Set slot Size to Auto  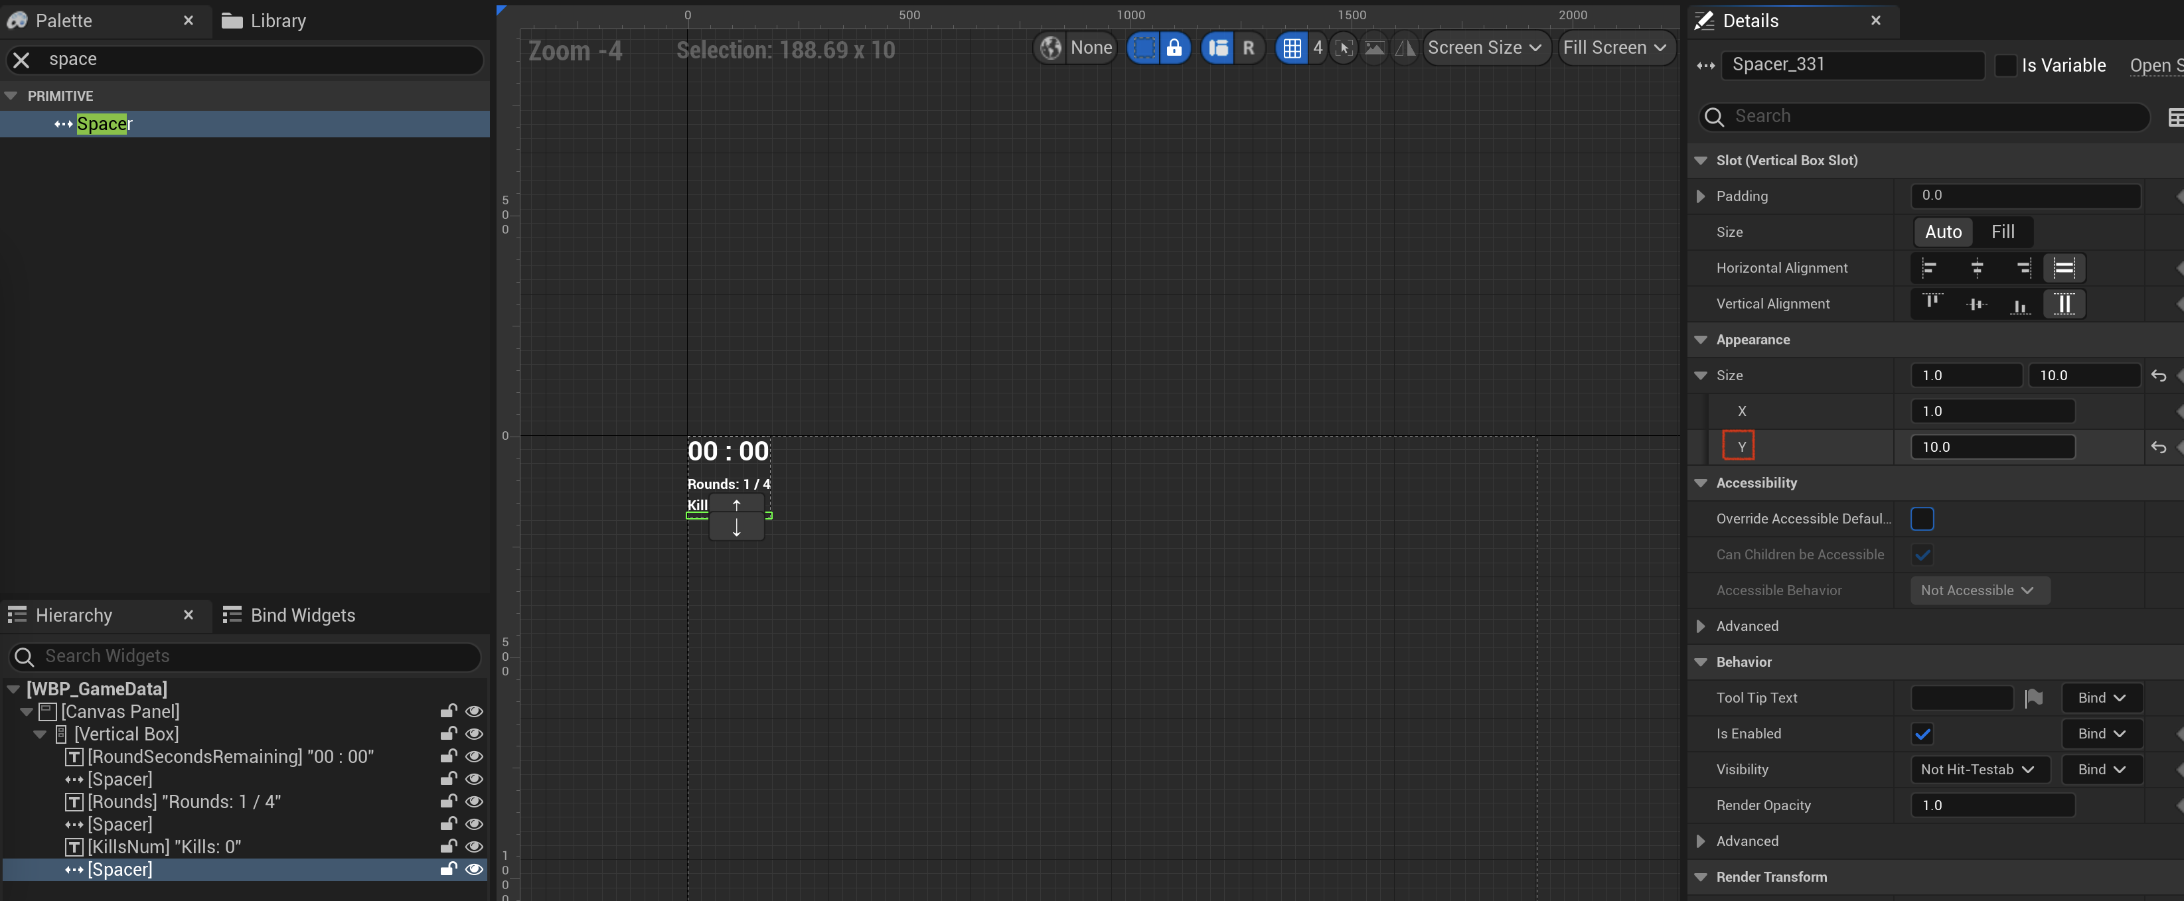click(x=1943, y=232)
